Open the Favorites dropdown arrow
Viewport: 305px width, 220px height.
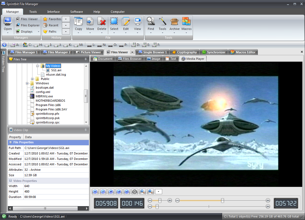[x=66, y=19]
